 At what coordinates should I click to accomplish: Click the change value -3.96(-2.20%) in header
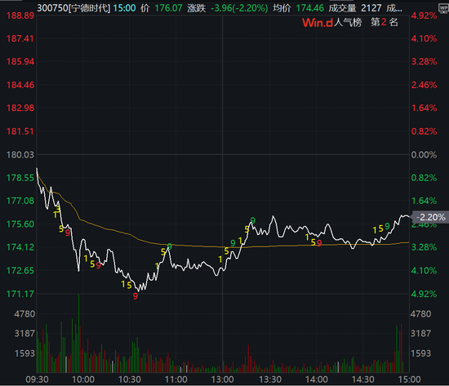239,8
